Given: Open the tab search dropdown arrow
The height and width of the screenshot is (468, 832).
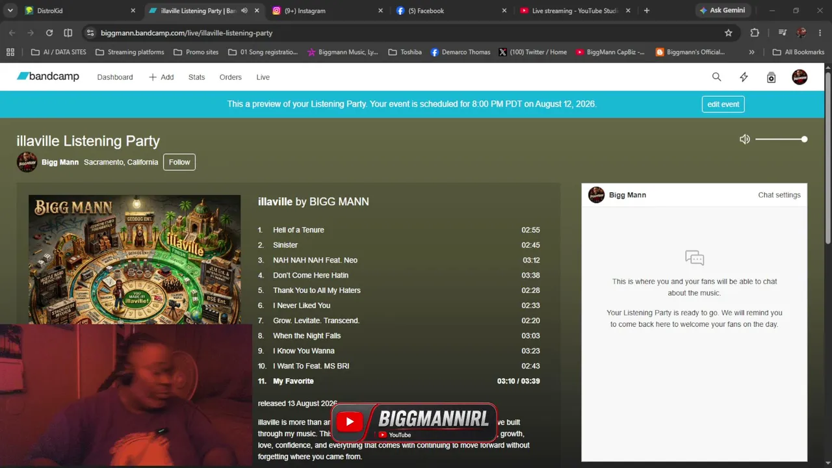Looking at the screenshot, I should [10, 10].
